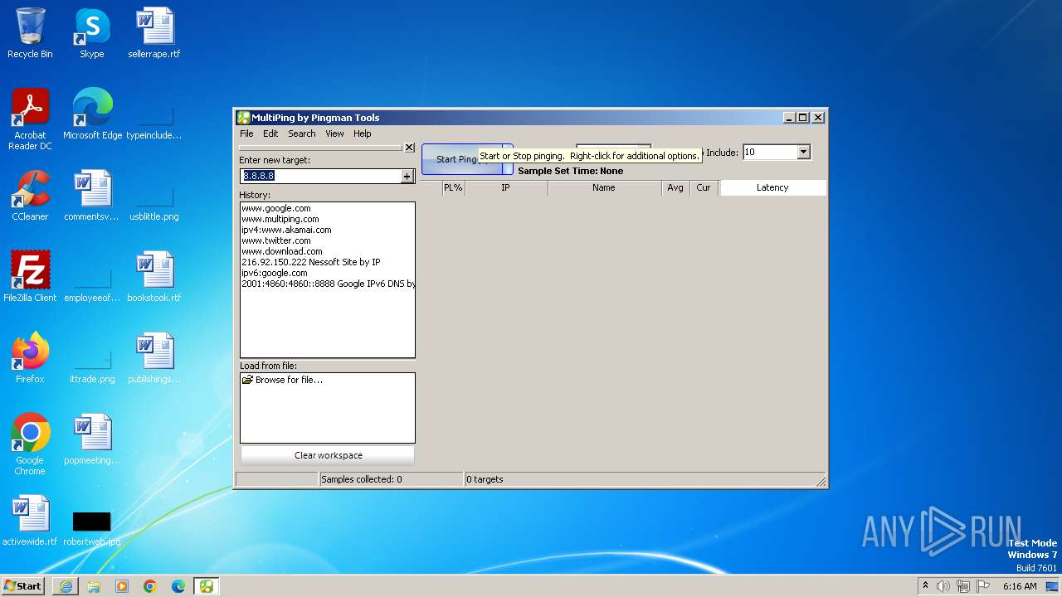1062x597 pixels.
Task: Select 216.92.150.222 Nessoft Site entry
Action: point(311,263)
